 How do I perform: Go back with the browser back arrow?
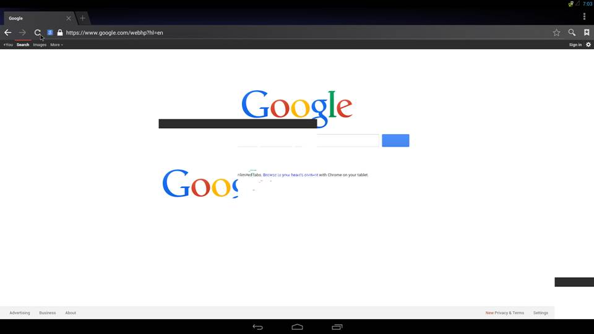click(x=8, y=33)
